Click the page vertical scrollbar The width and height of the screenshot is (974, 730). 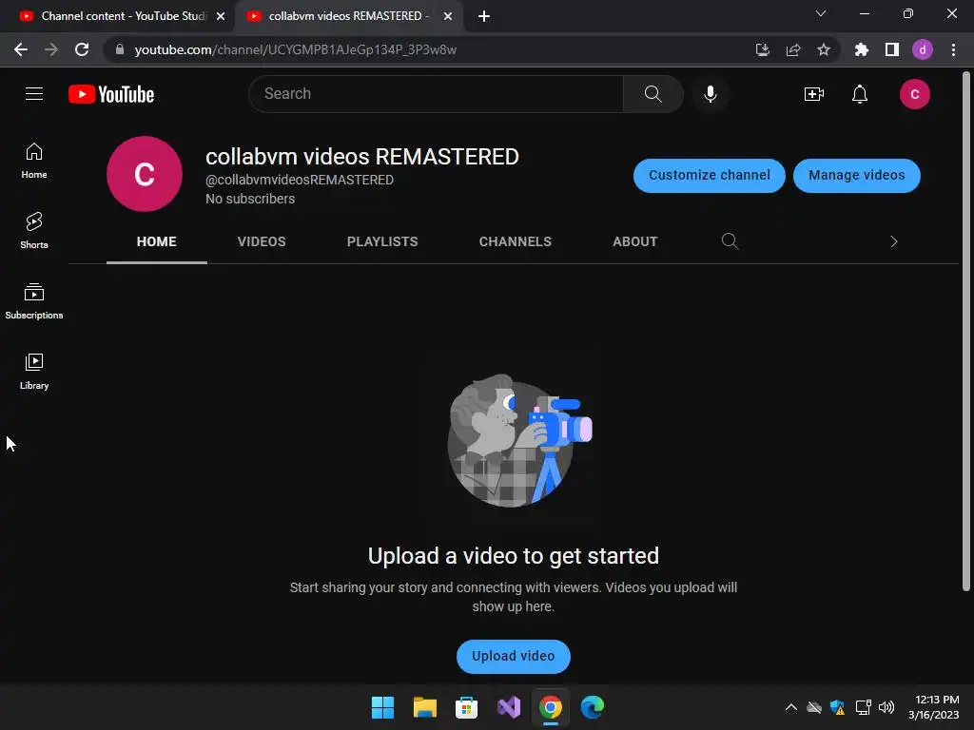[966, 332]
